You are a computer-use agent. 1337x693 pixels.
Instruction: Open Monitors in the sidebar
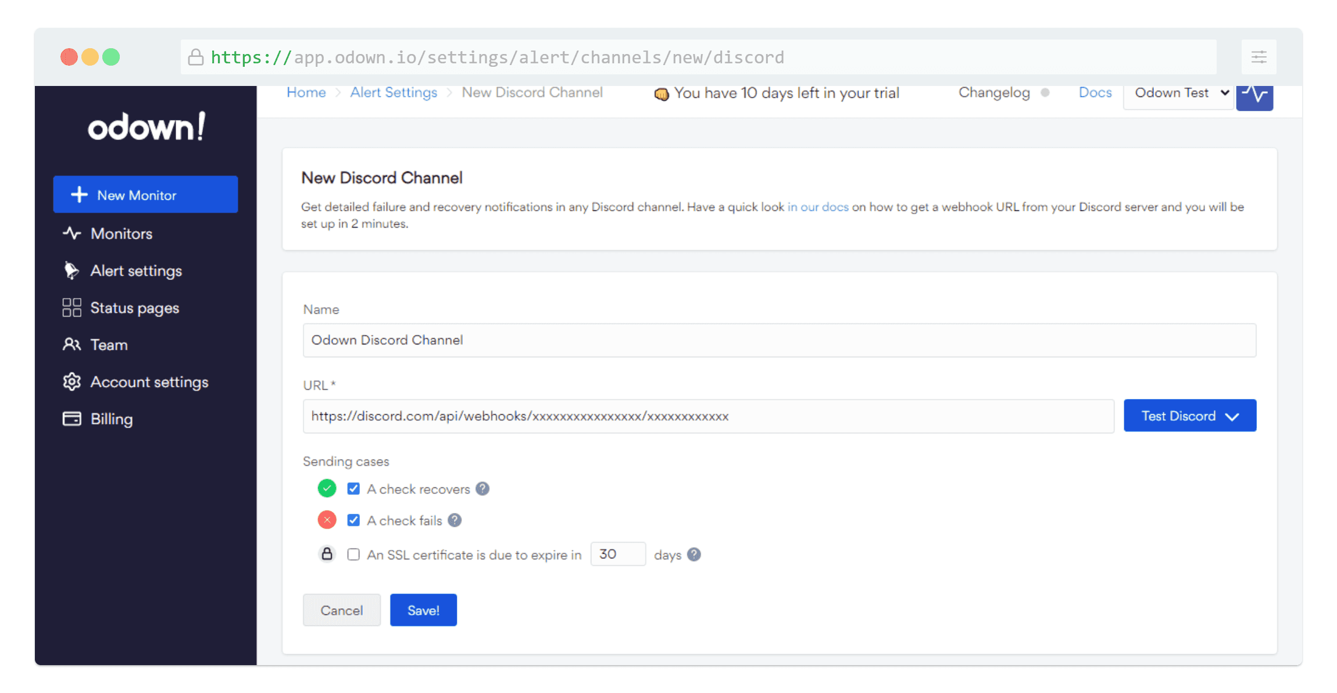coord(121,234)
